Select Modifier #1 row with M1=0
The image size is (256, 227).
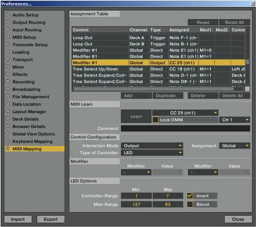159,50
